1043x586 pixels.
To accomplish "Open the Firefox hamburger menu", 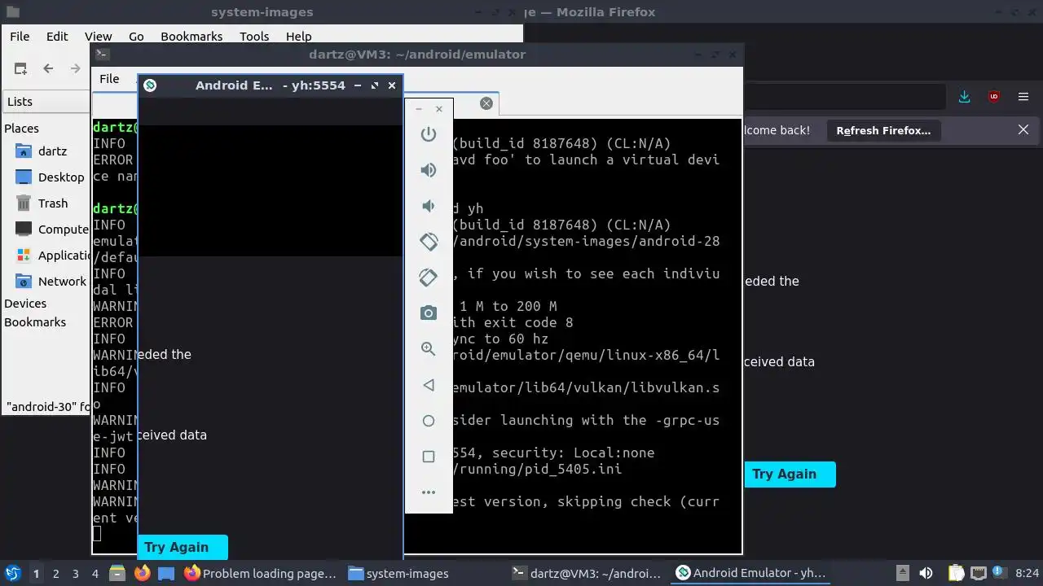I will (1023, 97).
